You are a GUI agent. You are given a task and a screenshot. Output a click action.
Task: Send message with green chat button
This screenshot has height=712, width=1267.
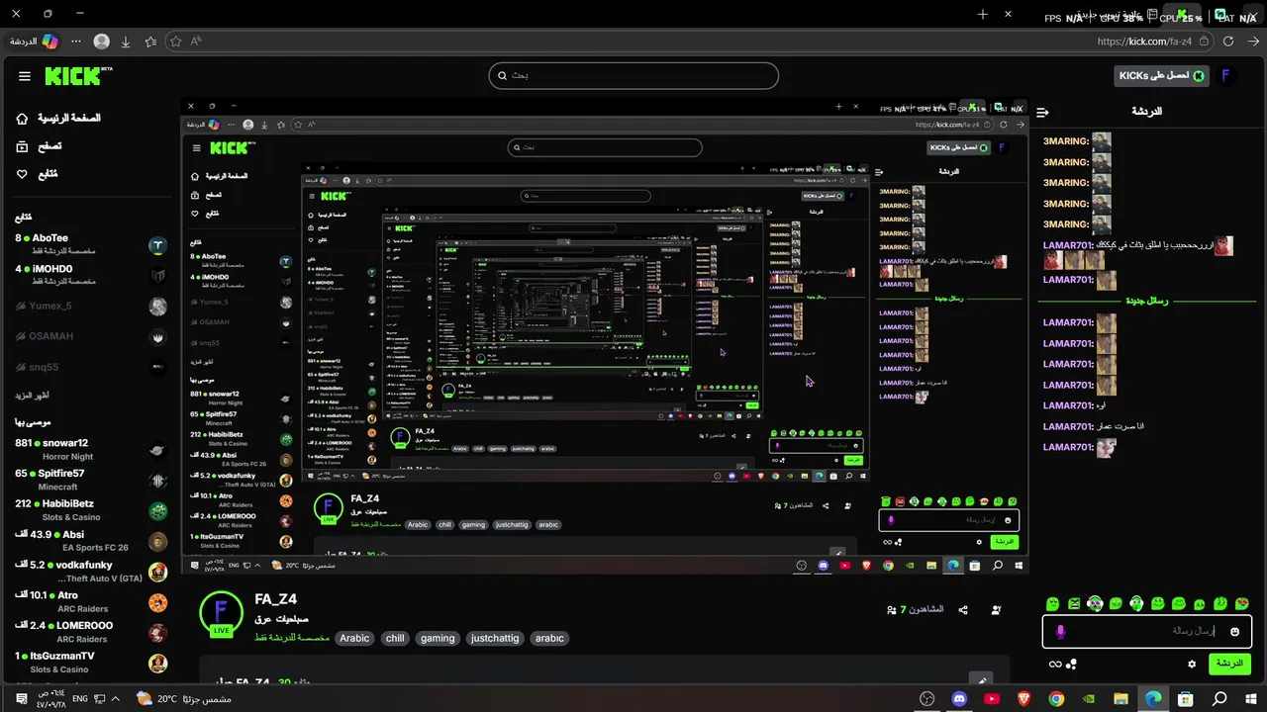pyautogui.click(x=1229, y=664)
